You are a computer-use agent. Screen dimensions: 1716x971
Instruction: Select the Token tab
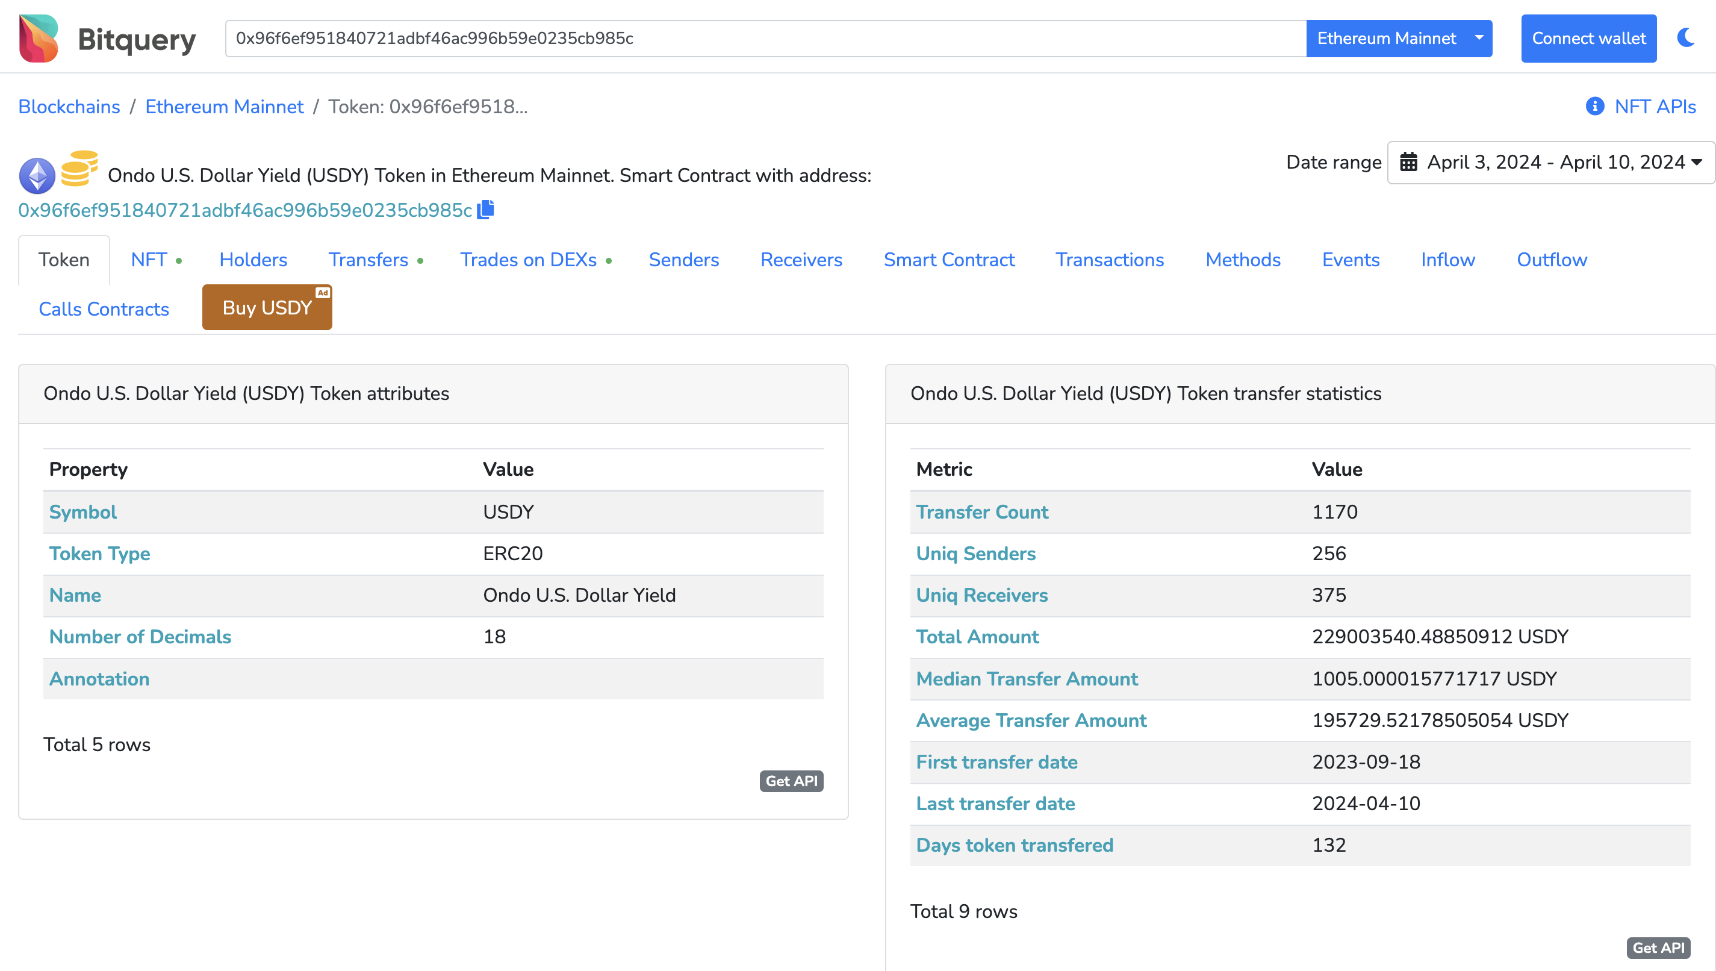pyautogui.click(x=64, y=260)
